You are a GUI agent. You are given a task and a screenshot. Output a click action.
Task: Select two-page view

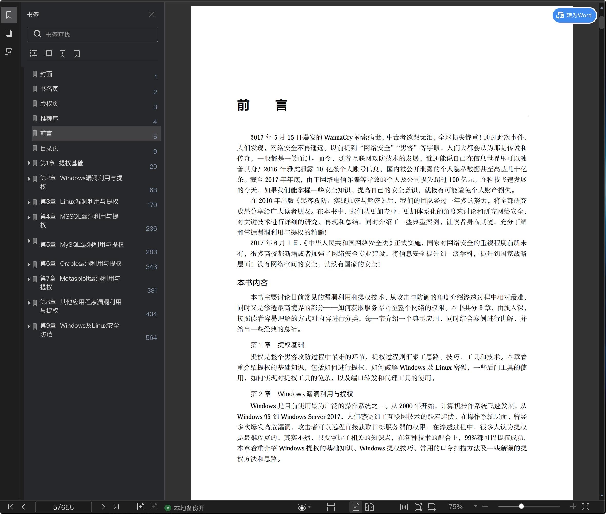pos(369,507)
